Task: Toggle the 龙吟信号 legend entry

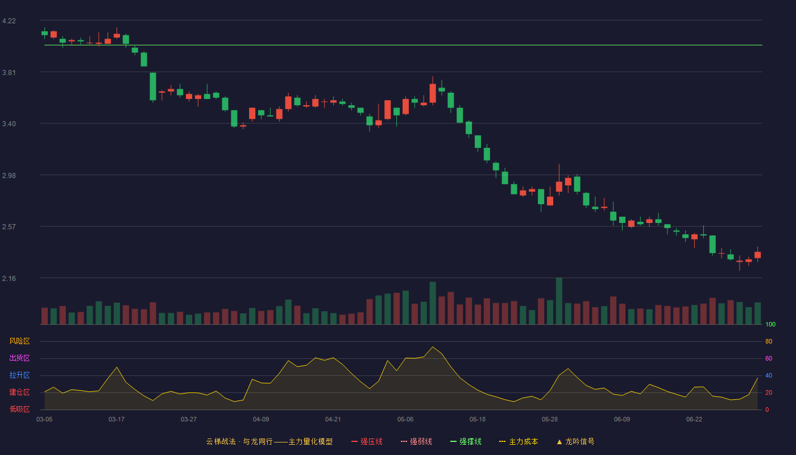Action: [x=575, y=441]
